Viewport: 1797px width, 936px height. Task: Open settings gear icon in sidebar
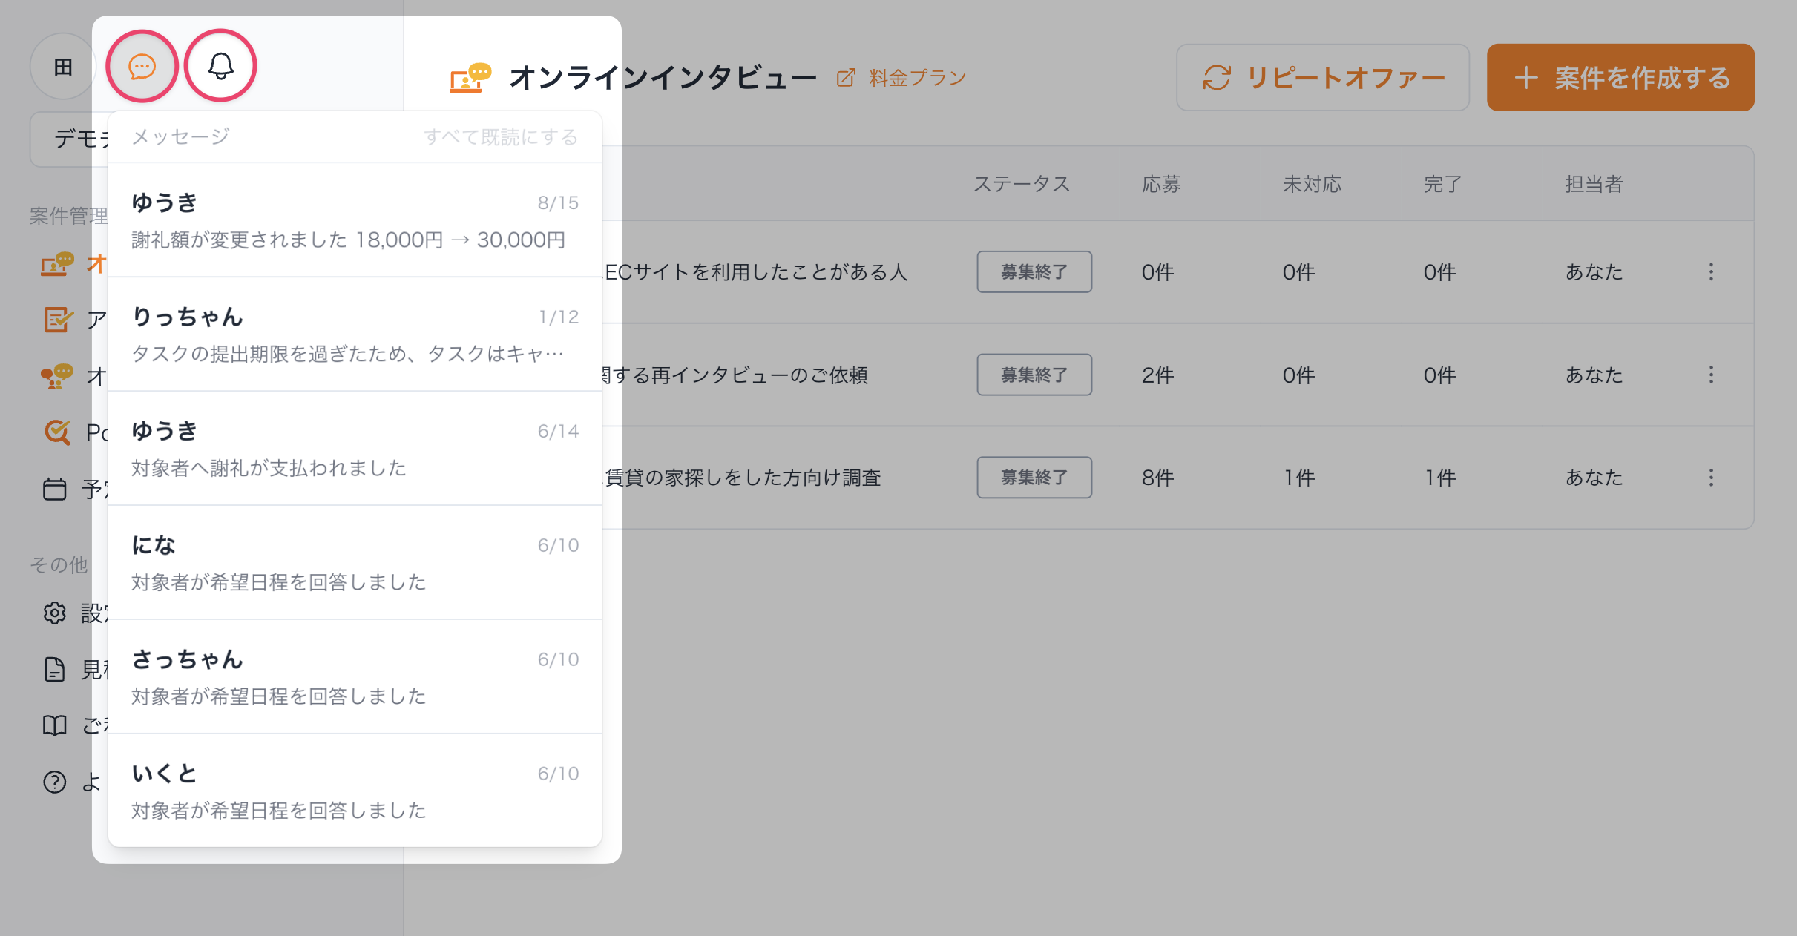click(x=55, y=613)
